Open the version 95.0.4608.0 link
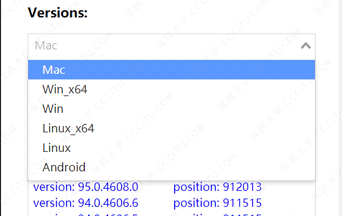The width and height of the screenshot is (342, 216). click(85, 187)
